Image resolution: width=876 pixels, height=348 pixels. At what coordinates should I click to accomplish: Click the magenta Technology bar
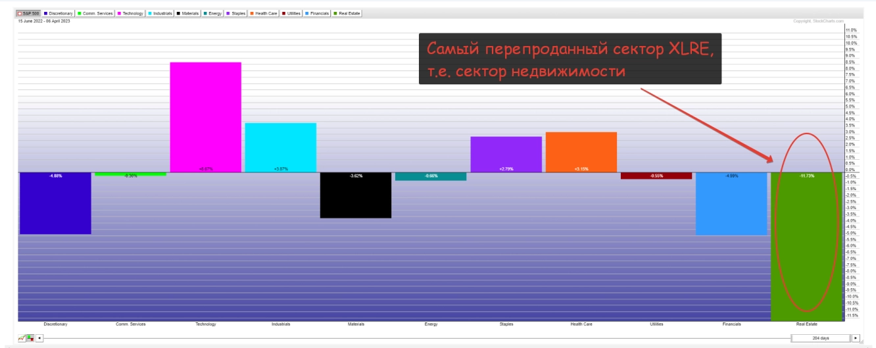tap(205, 117)
